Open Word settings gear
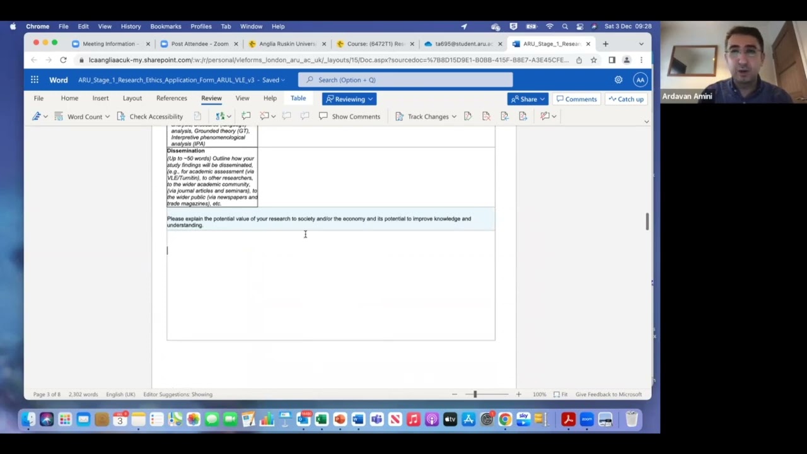Viewport: 807px width, 454px height. tap(618, 79)
